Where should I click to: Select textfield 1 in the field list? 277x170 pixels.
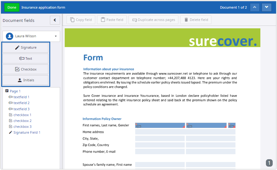(x=21, y=97)
